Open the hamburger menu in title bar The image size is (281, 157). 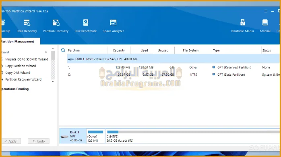(266, 11)
